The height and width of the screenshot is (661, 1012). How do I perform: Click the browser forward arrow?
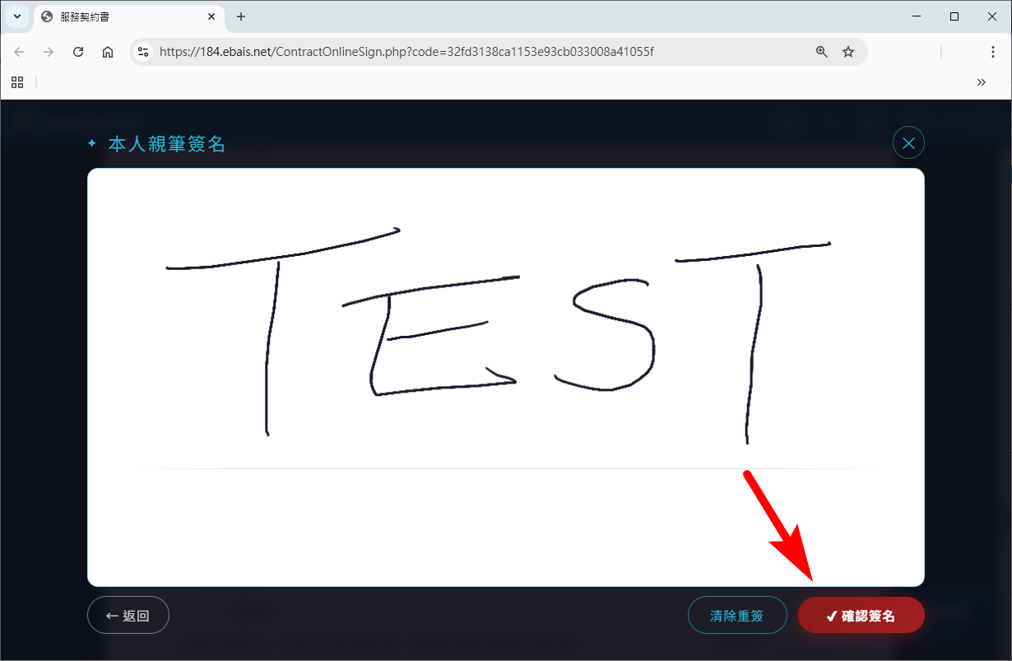[x=49, y=52]
